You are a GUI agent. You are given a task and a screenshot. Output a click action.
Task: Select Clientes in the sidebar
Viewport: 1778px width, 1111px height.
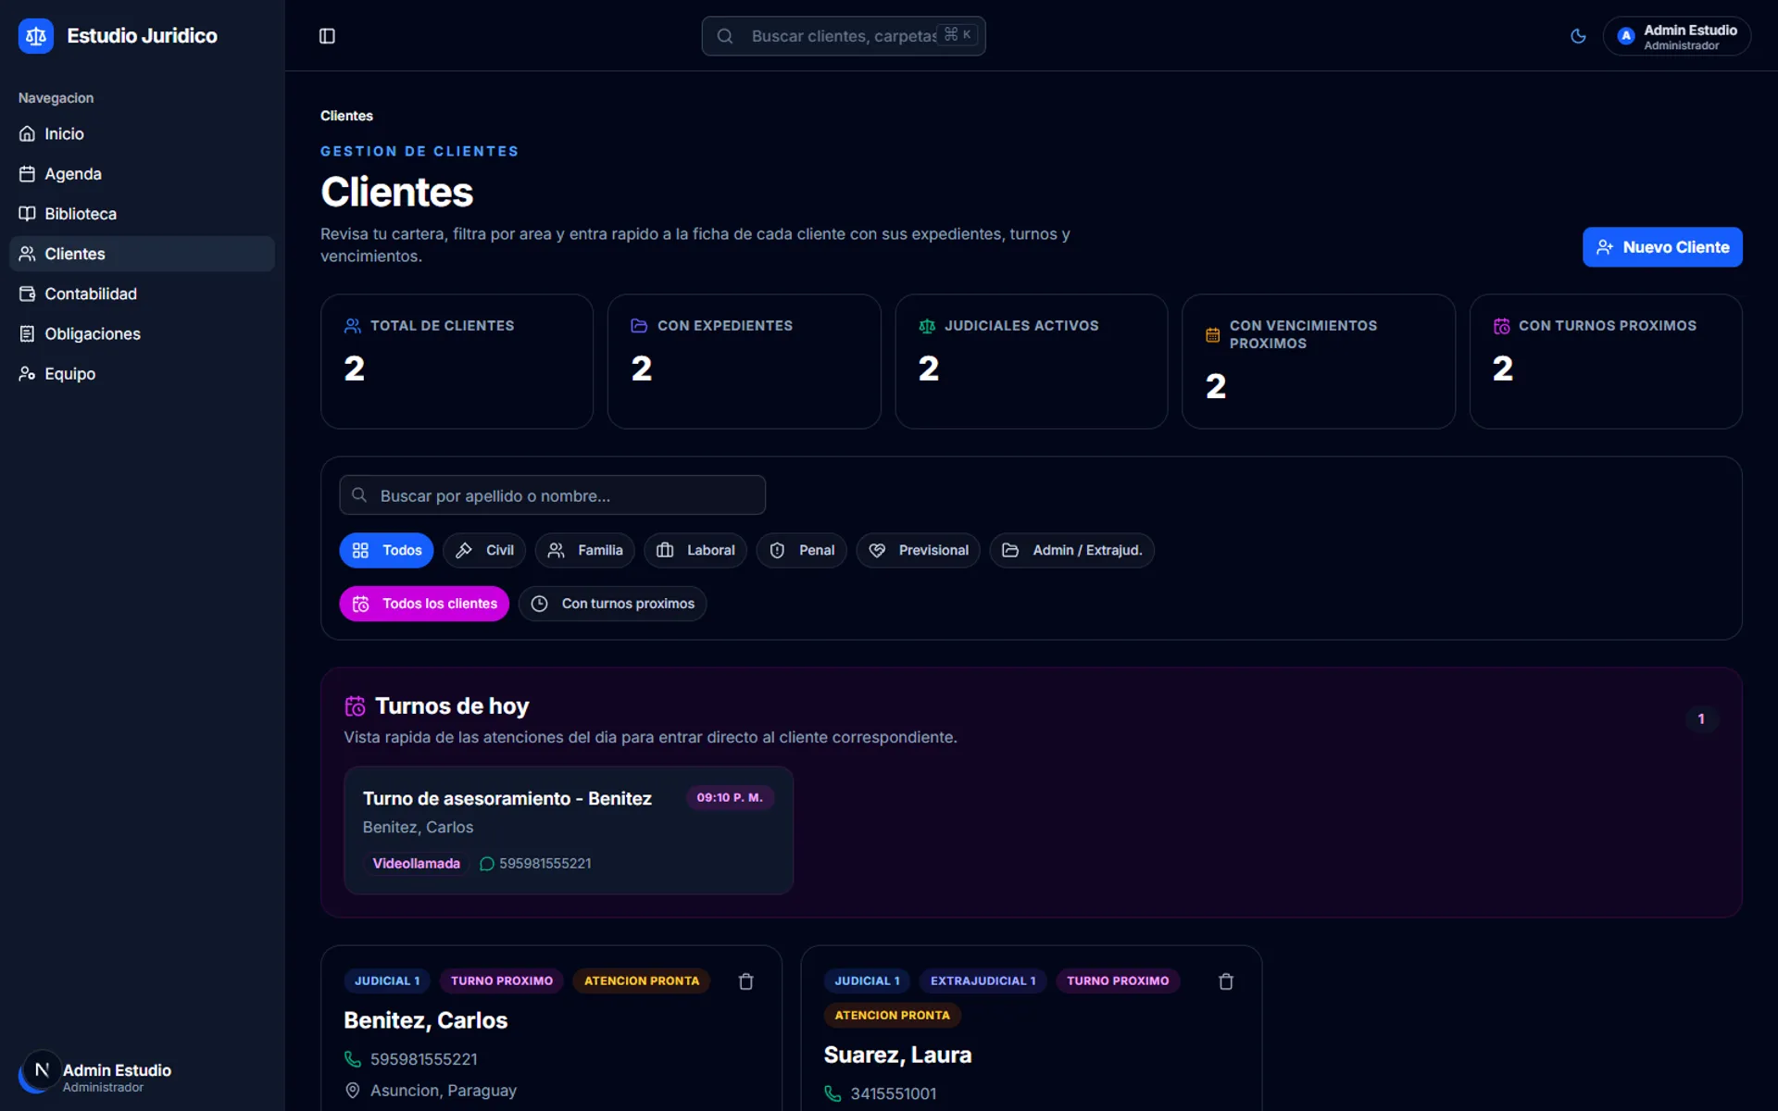coord(142,254)
